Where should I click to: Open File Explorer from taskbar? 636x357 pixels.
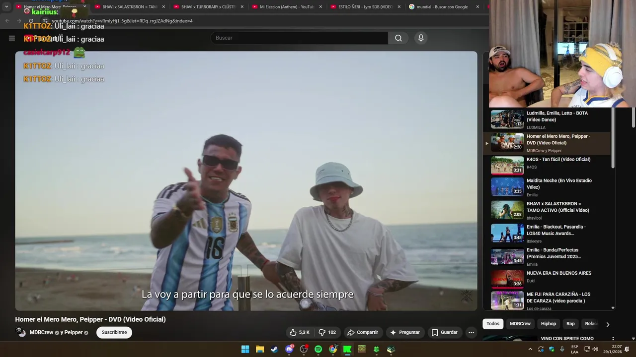click(260, 349)
